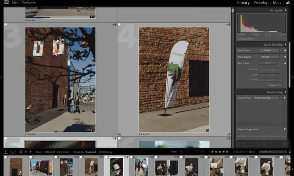Screen dimensions: 294x176
Task: Toggle the Keyword Tags section triangle
Action: [x=285, y=98]
